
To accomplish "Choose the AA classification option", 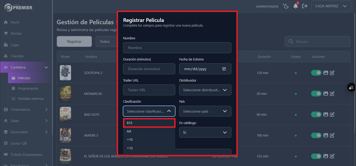I will pos(149,131).
